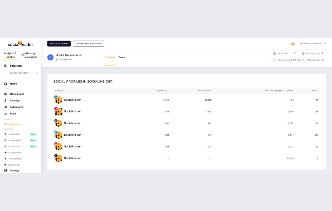The height and width of the screenshot is (211, 332).
Task: Click the Instagram Socialinsider profile avatar
Action: (x=58, y=111)
